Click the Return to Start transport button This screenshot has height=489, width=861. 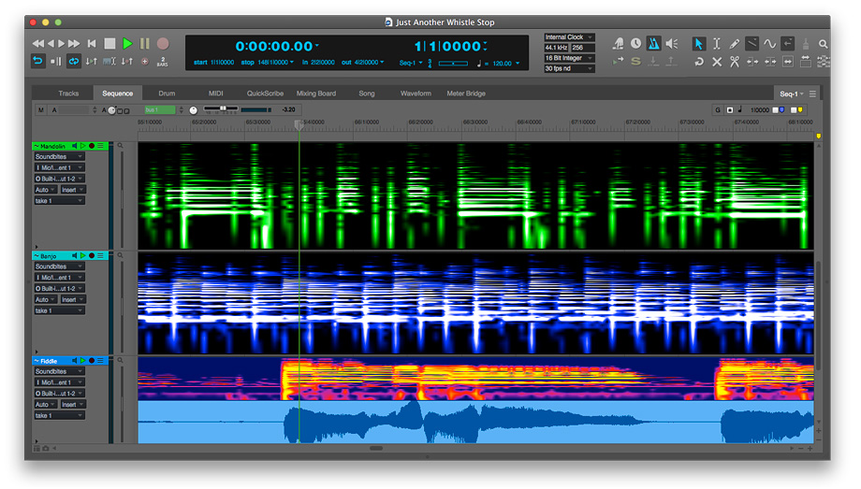[92, 43]
